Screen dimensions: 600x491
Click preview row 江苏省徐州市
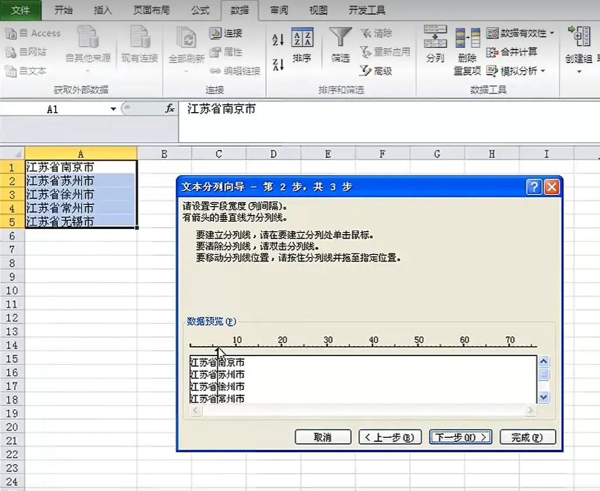(x=217, y=386)
